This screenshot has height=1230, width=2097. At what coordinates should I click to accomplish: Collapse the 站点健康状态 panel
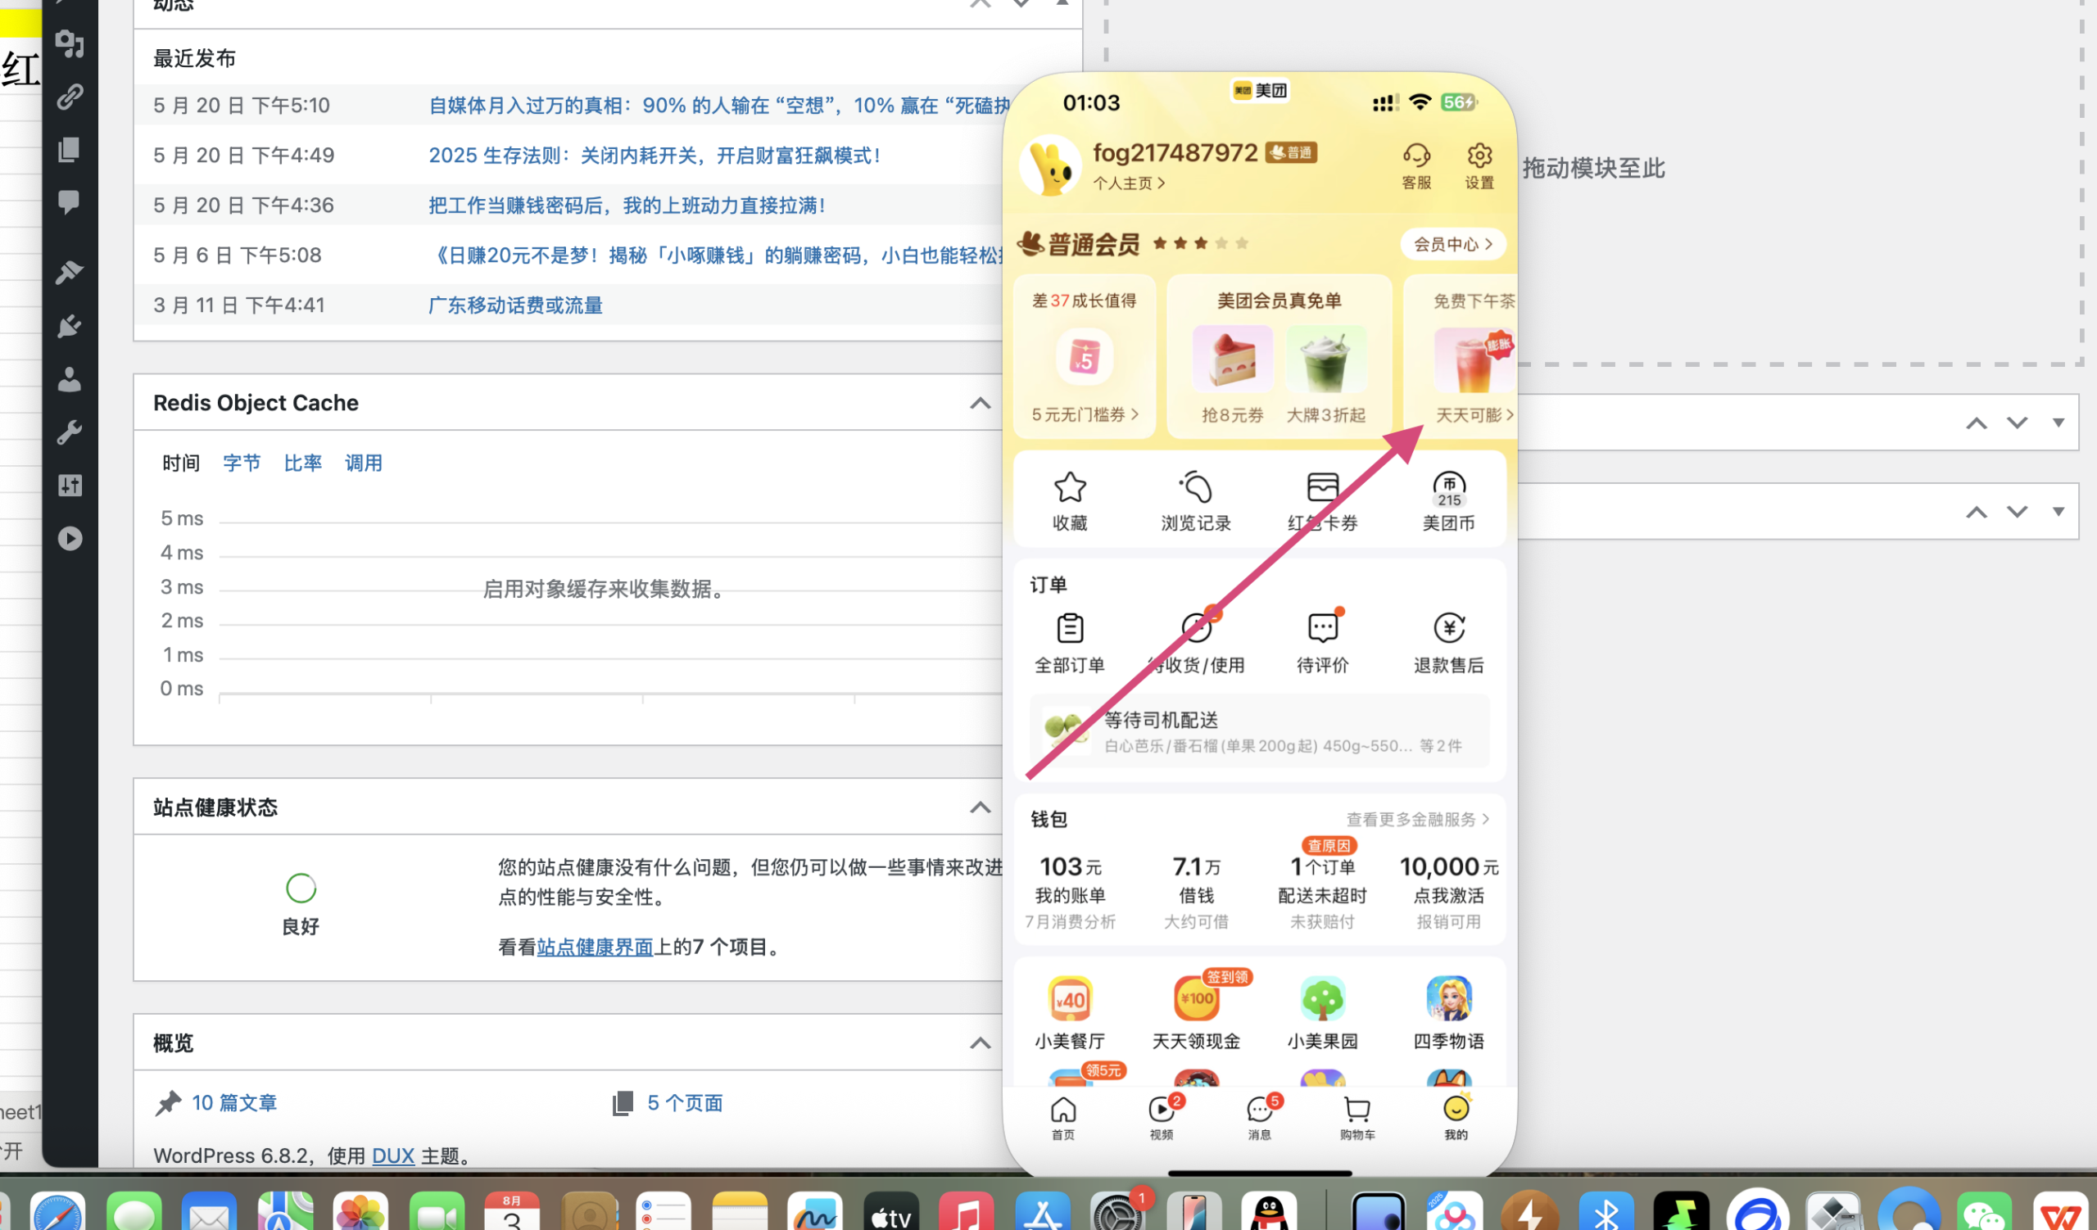[x=981, y=807]
